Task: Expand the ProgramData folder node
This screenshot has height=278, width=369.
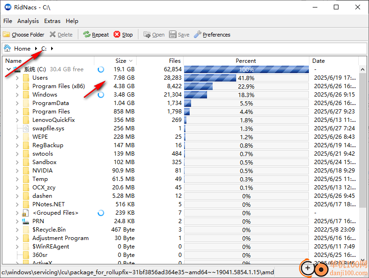Action: pyautogui.click(x=17, y=103)
